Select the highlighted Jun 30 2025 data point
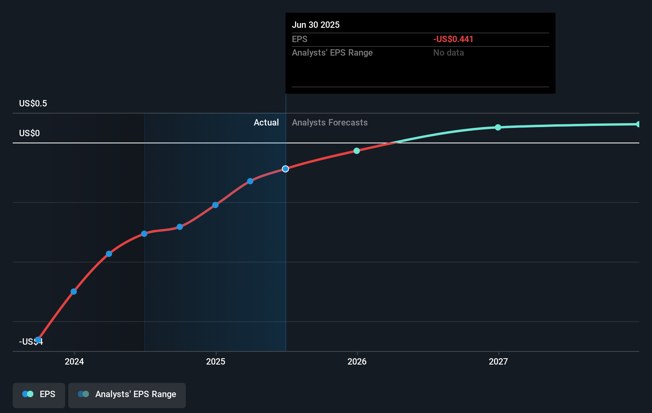652x413 pixels. [x=285, y=169]
